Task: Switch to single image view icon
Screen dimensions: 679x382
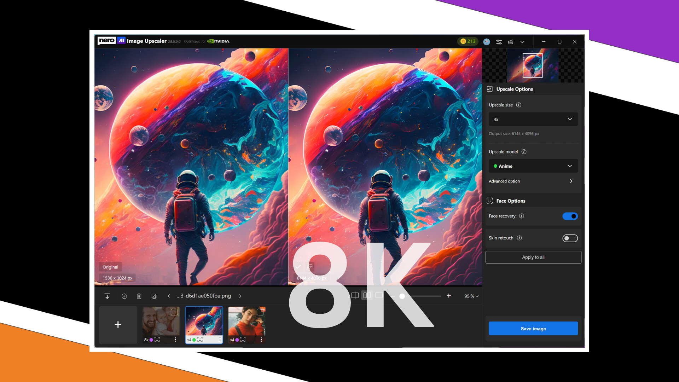Action: point(379,296)
